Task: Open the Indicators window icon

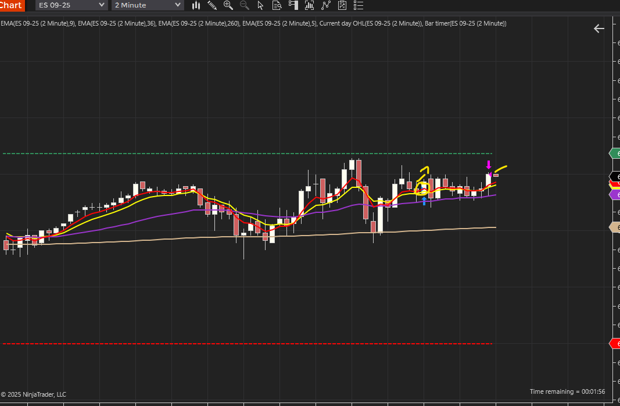Action: (309, 5)
